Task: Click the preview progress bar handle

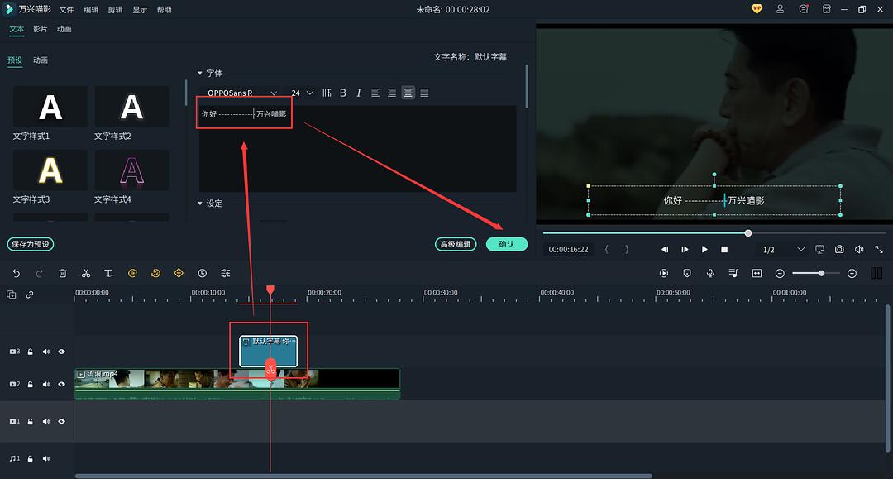Action: (x=748, y=233)
